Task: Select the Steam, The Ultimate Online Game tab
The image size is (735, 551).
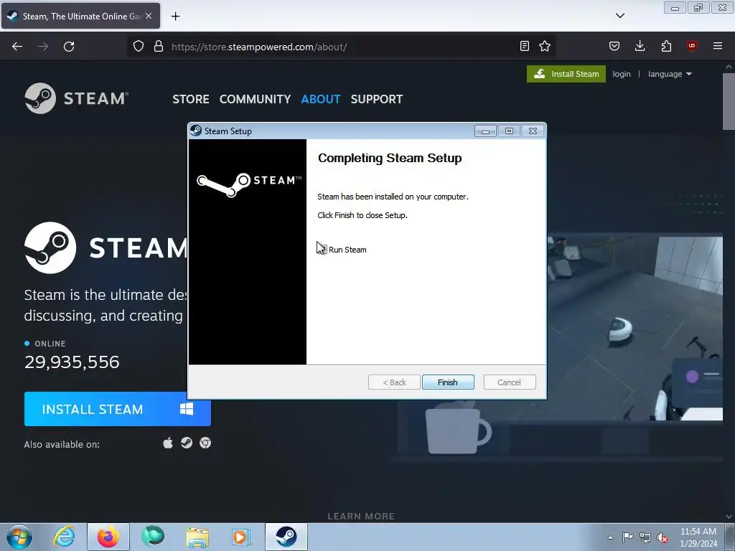Action: click(80, 16)
